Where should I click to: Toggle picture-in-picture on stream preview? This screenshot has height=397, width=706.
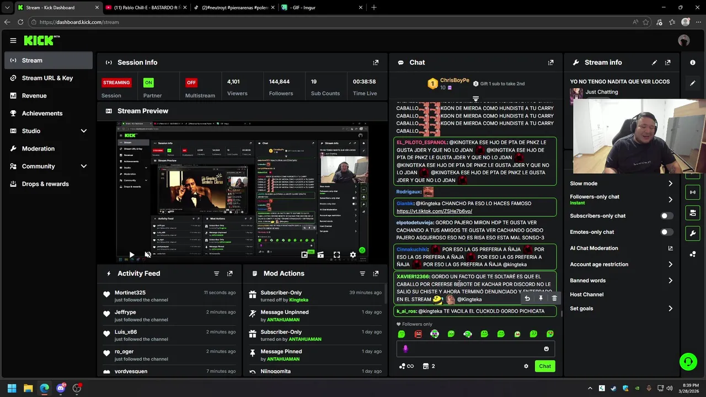[304, 255]
